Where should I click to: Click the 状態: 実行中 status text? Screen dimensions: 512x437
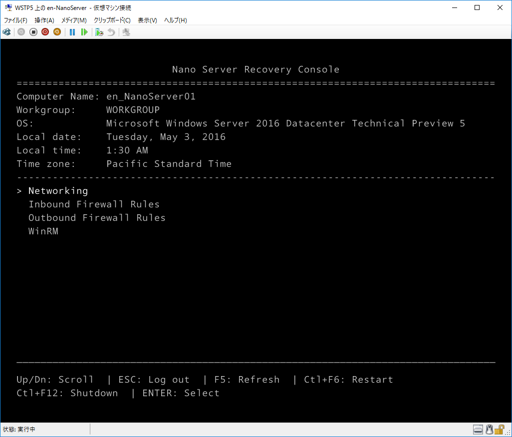point(19,429)
